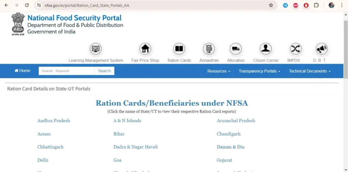
Task: Open the blue circular extension icon
Action: coord(285,5)
